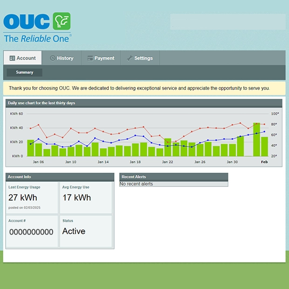Click the Feb label on chart axis
Viewport: 289px width, 289px height.
[x=264, y=162]
